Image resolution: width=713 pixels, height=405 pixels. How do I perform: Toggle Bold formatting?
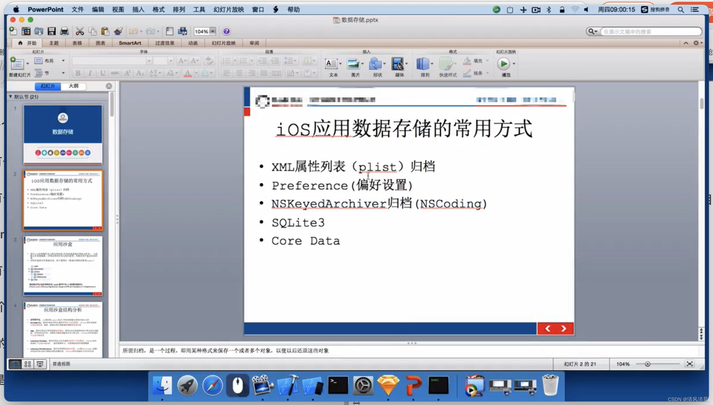[x=78, y=73]
